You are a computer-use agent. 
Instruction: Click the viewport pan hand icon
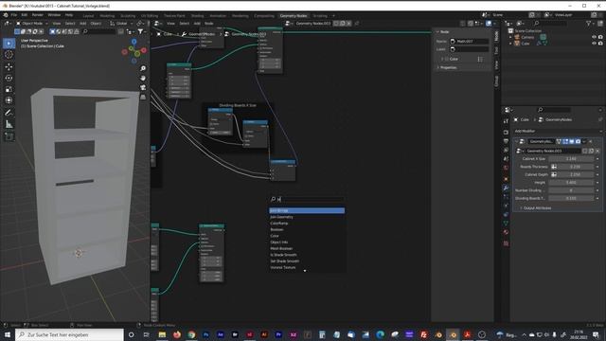143,78
